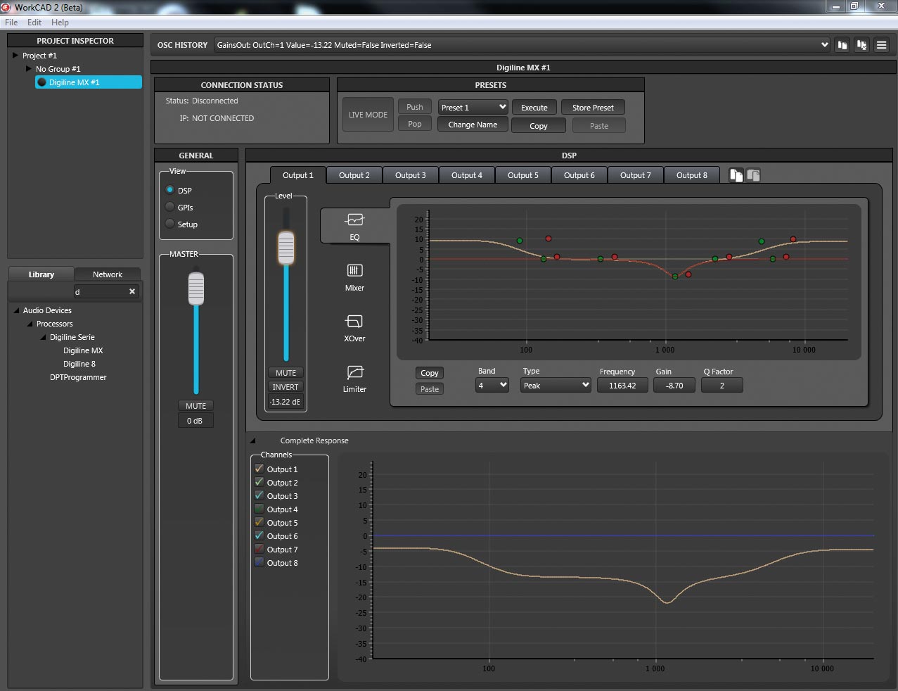The image size is (898, 691).
Task: Open the XOver crossover section
Action: tap(354, 327)
